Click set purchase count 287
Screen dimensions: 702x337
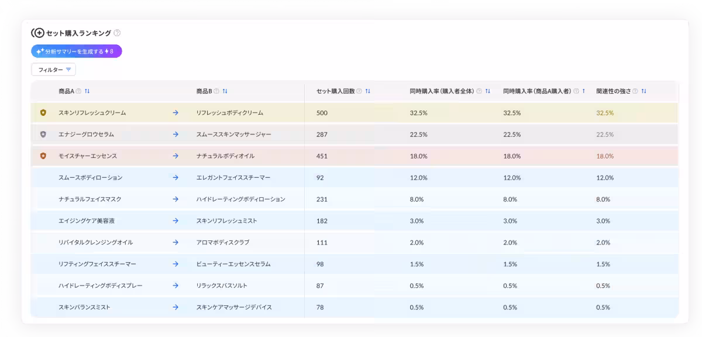pos(322,134)
